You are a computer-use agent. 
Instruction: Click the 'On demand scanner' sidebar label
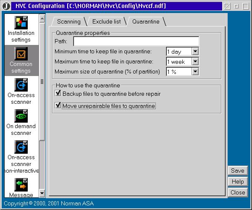click(x=21, y=129)
